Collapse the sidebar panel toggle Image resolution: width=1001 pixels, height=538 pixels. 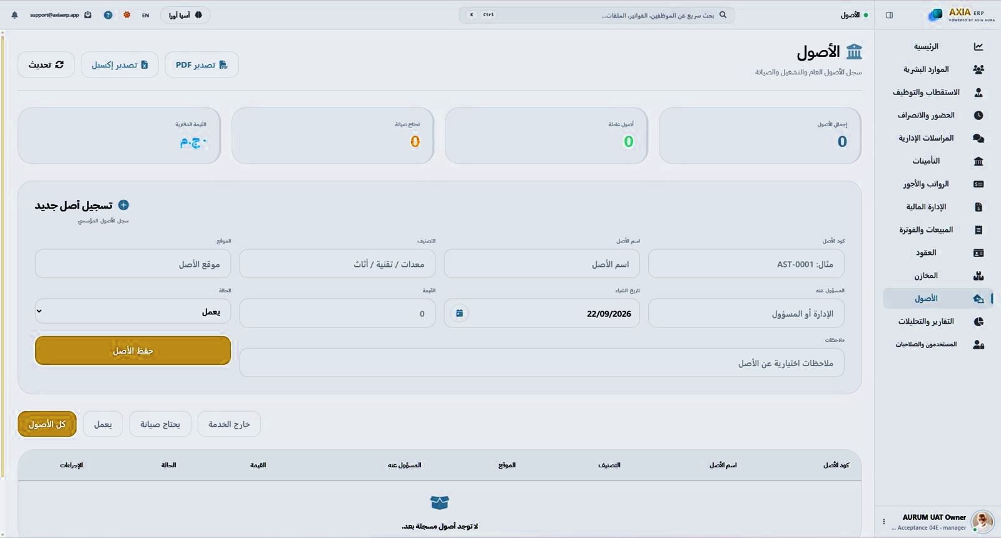point(889,15)
